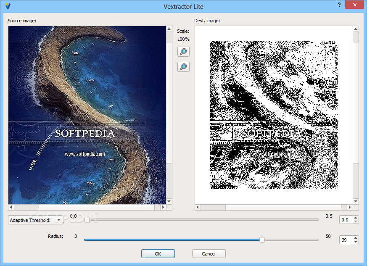367x266 pixels.
Task: Click the '100%' scale value
Action: click(183, 39)
